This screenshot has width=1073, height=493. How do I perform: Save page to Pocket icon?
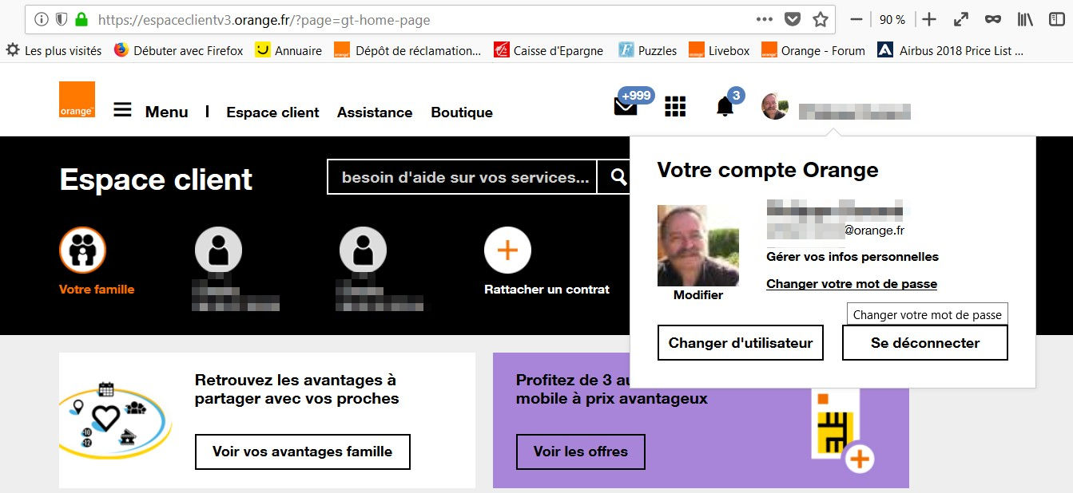[x=792, y=19]
